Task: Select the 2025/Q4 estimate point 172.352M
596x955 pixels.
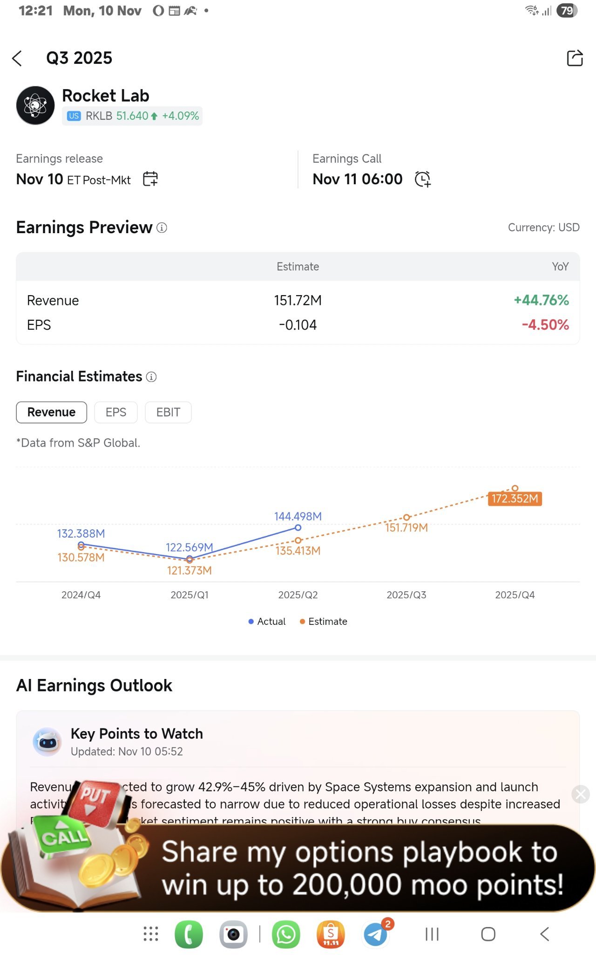Action: coord(515,488)
